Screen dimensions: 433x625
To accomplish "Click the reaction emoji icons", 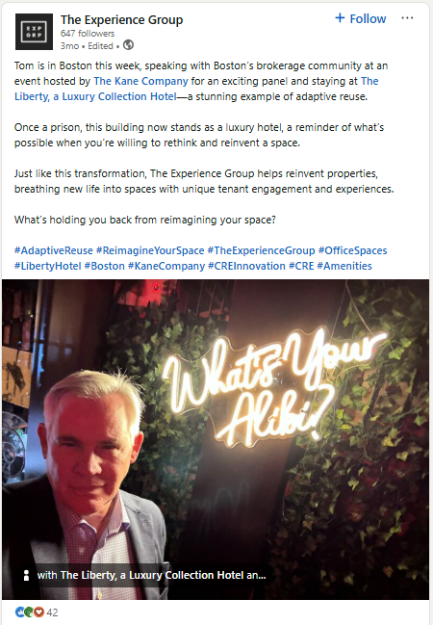I will tap(30, 612).
